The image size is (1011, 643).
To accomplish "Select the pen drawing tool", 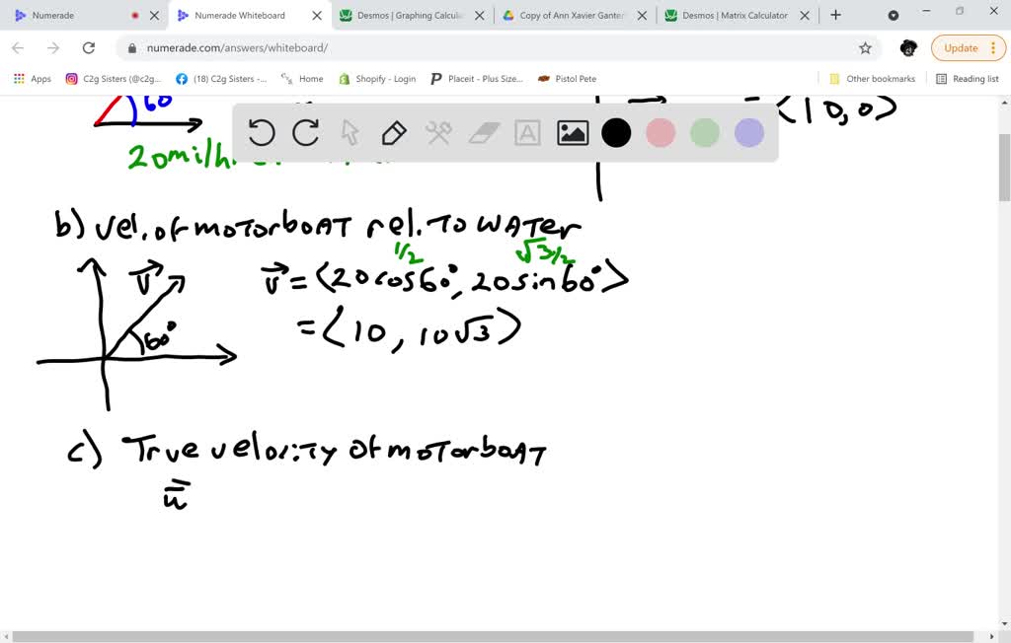I will (x=394, y=132).
